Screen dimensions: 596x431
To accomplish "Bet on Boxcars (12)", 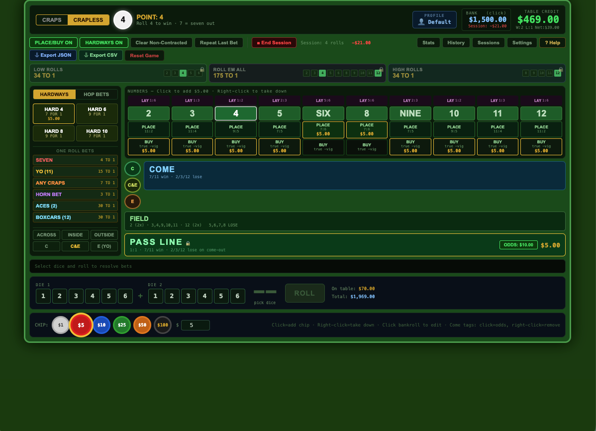I will click(x=75, y=217).
